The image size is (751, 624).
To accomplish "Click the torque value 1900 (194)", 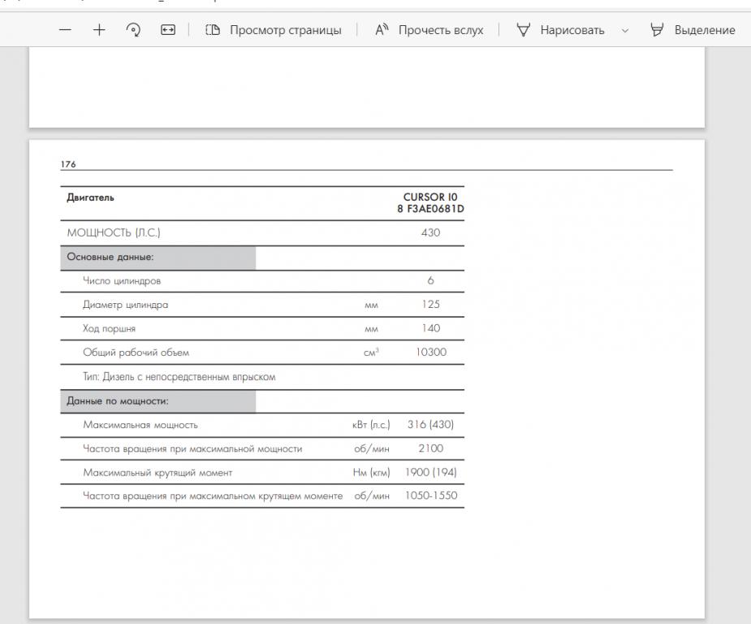I will coord(430,473).
